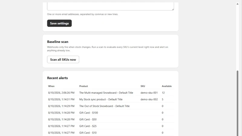Click available 0 in Gift Card $100 row
Image resolution: width=242 pixels, height=136 pixels.
(162, 113)
